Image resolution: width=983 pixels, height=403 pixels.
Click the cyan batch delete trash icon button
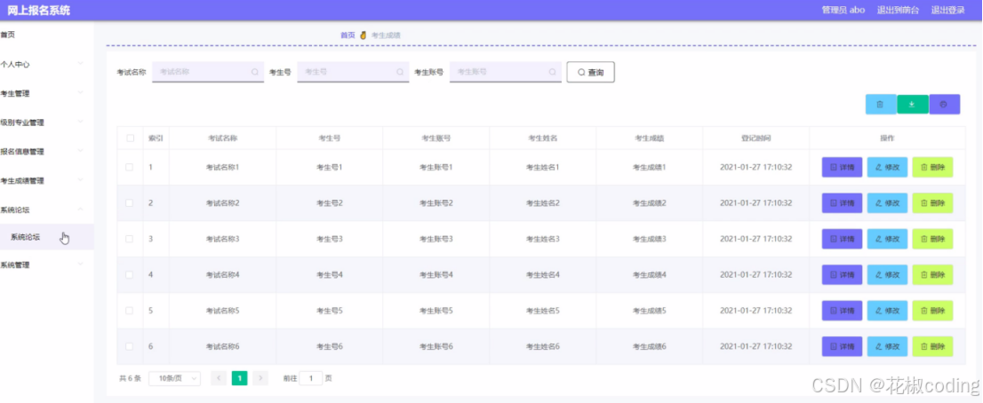coord(880,105)
